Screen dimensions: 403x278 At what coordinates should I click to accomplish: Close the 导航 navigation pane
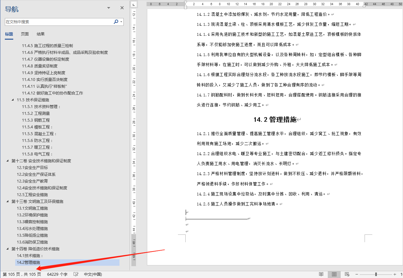[x=122, y=8]
